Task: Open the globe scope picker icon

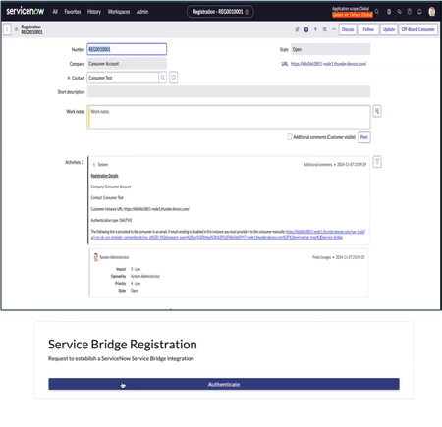Action: pos(389,12)
